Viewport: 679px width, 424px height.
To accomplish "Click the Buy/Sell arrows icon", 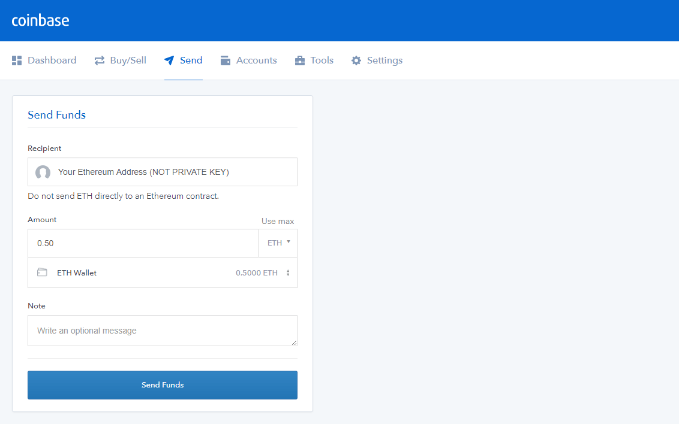I will click(x=100, y=60).
